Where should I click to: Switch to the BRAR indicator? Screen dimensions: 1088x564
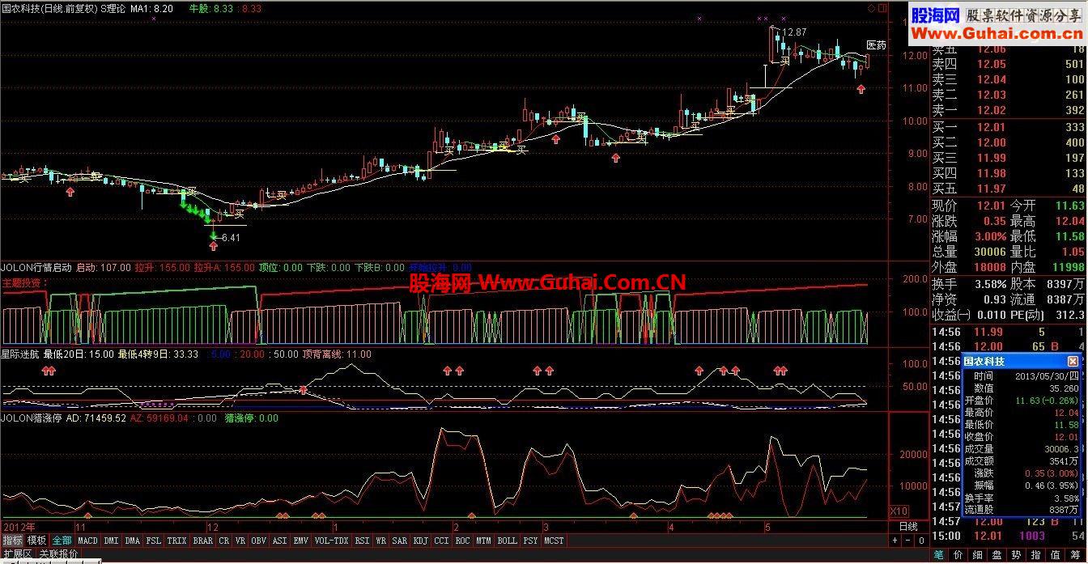coord(203,540)
